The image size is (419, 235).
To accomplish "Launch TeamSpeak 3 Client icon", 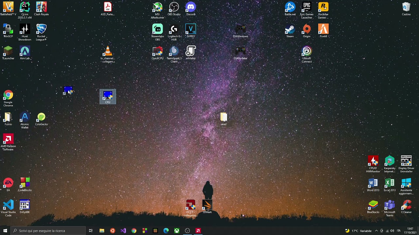I will click(x=174, y=54).
